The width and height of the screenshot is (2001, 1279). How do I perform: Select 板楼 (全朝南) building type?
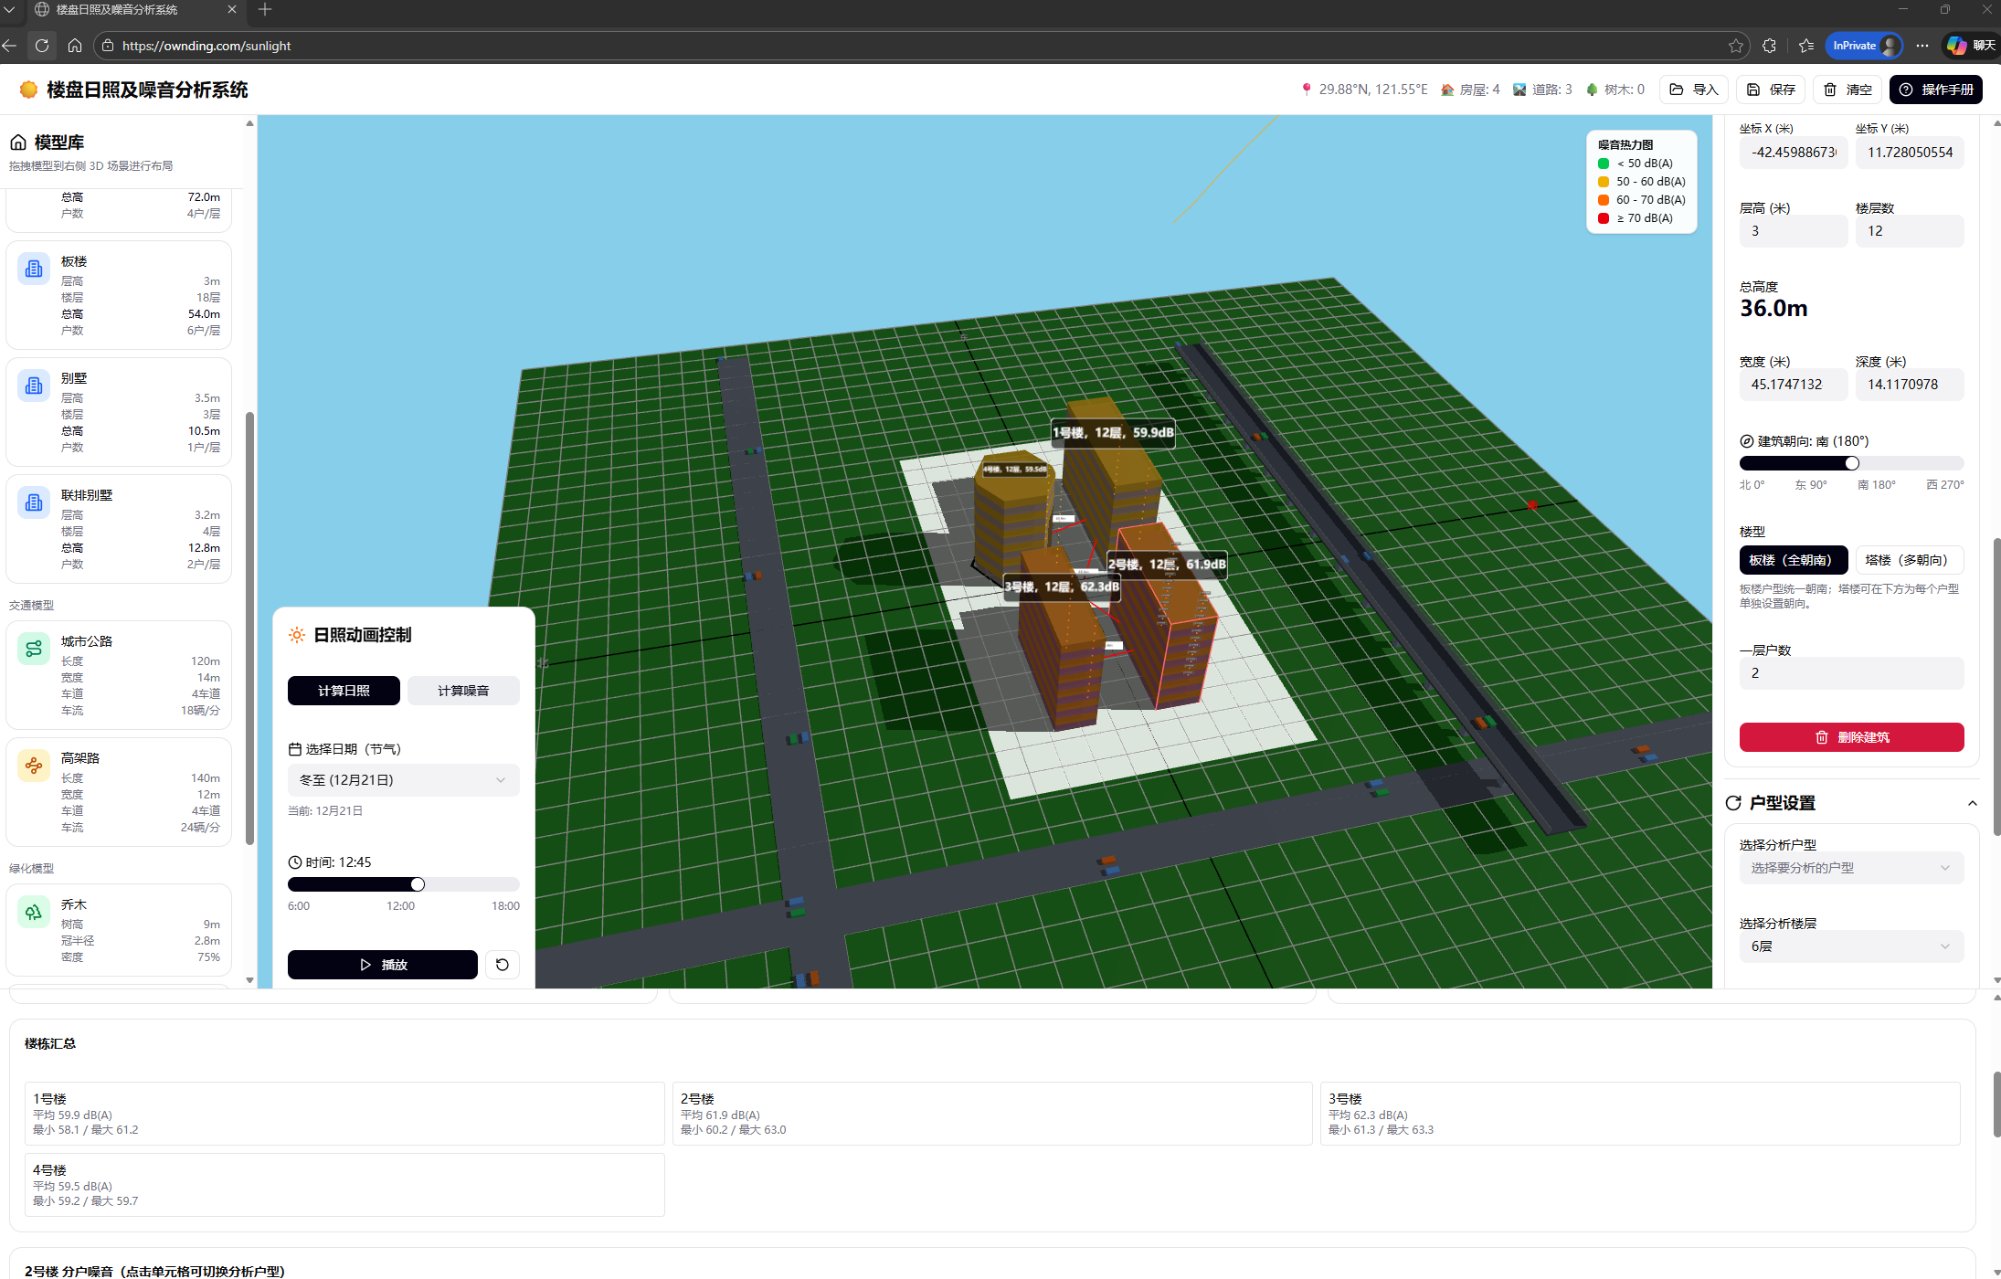coord(1792,560)
